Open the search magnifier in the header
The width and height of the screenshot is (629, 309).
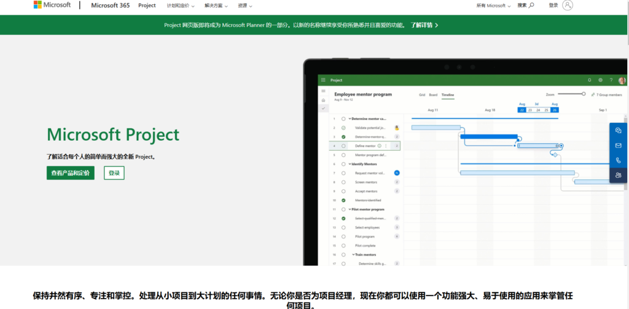(531, 5)
